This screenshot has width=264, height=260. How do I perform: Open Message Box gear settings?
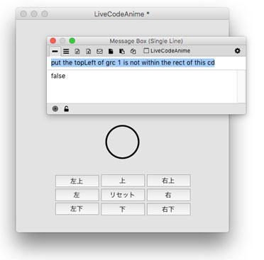[237, 51]
